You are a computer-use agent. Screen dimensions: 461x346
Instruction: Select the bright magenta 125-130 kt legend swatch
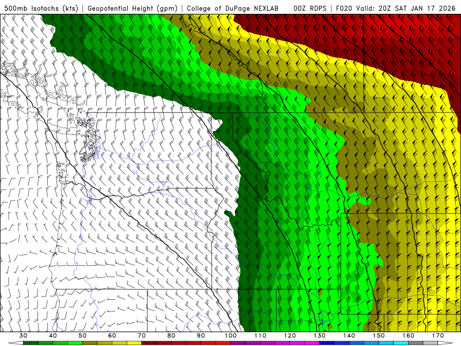click(312, 343)
